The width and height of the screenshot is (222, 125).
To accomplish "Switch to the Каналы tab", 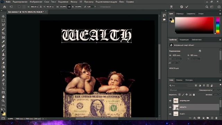I will click(179, 80).
